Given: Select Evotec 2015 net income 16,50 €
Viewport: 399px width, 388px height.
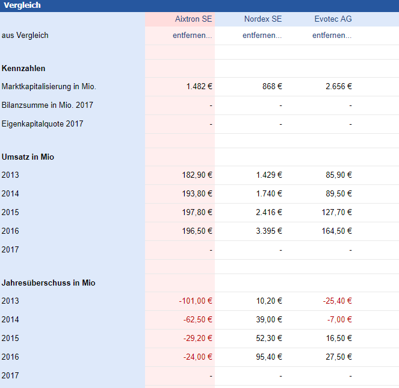Looking at the screenshot, I should pyautogui.click(x=339, y=338).
